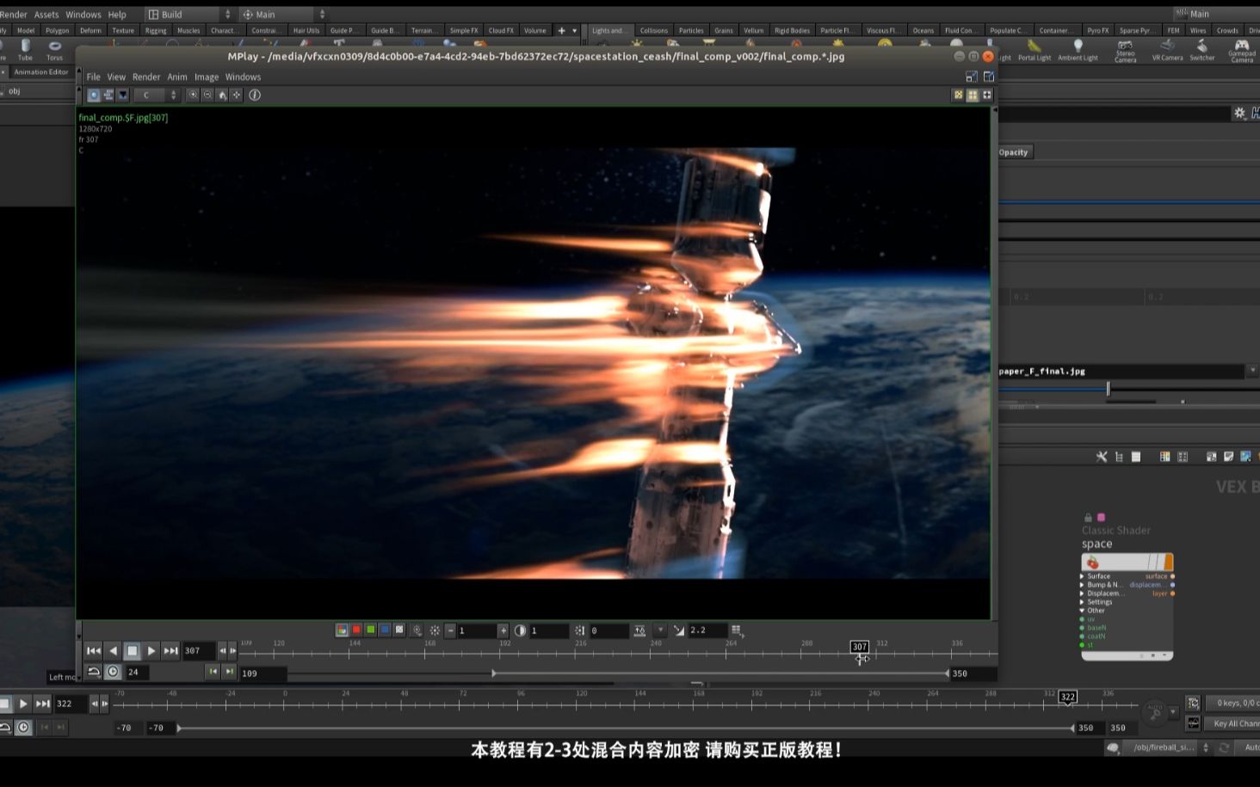Click the MPlay image info icon
The width and height of the screenshot is (1260, 787).
[x=255, y=95]
